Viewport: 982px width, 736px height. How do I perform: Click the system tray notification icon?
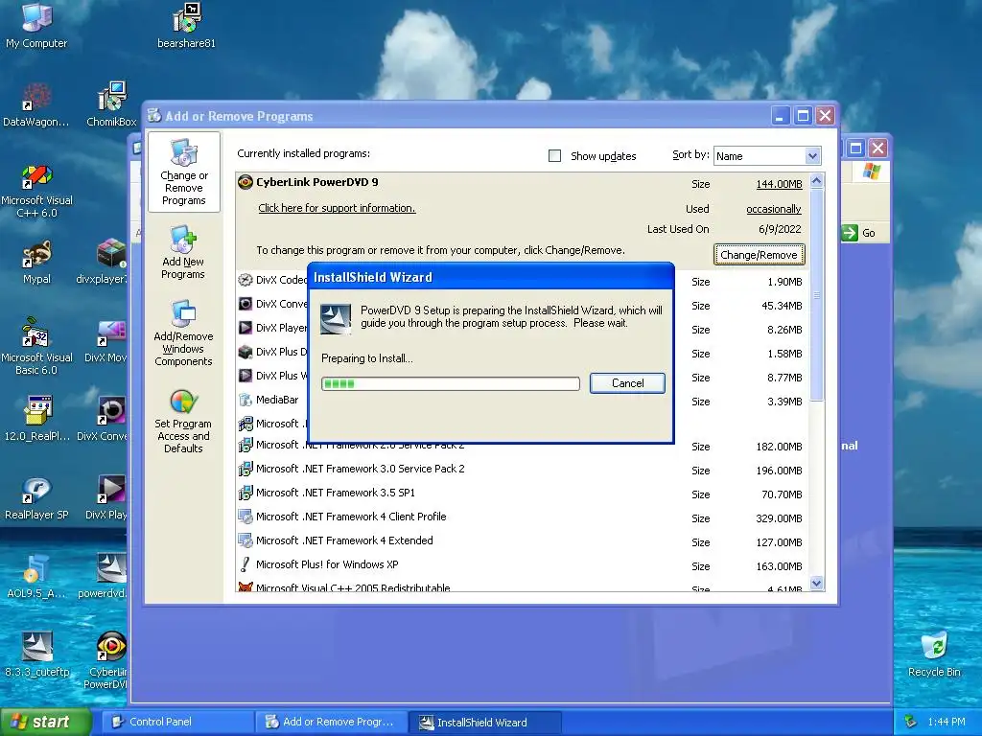click(911, 722)
